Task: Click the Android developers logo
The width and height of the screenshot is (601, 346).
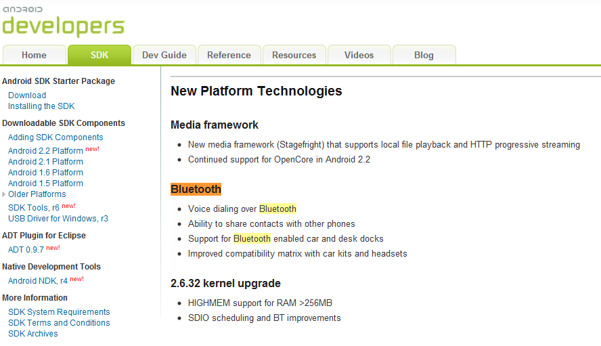Action: [63, 22]
